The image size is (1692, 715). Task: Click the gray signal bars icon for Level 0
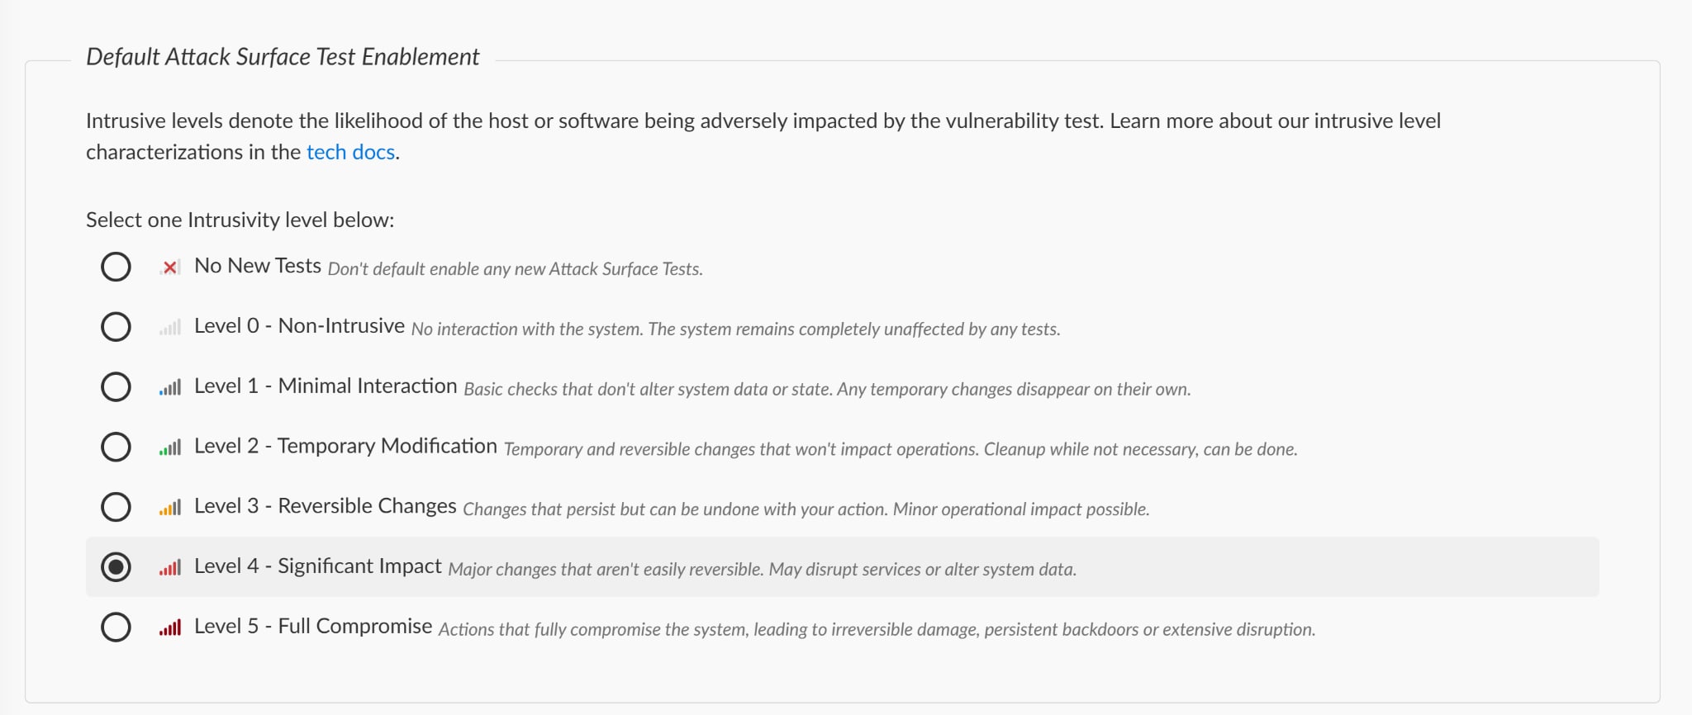[x=170, y=328]
